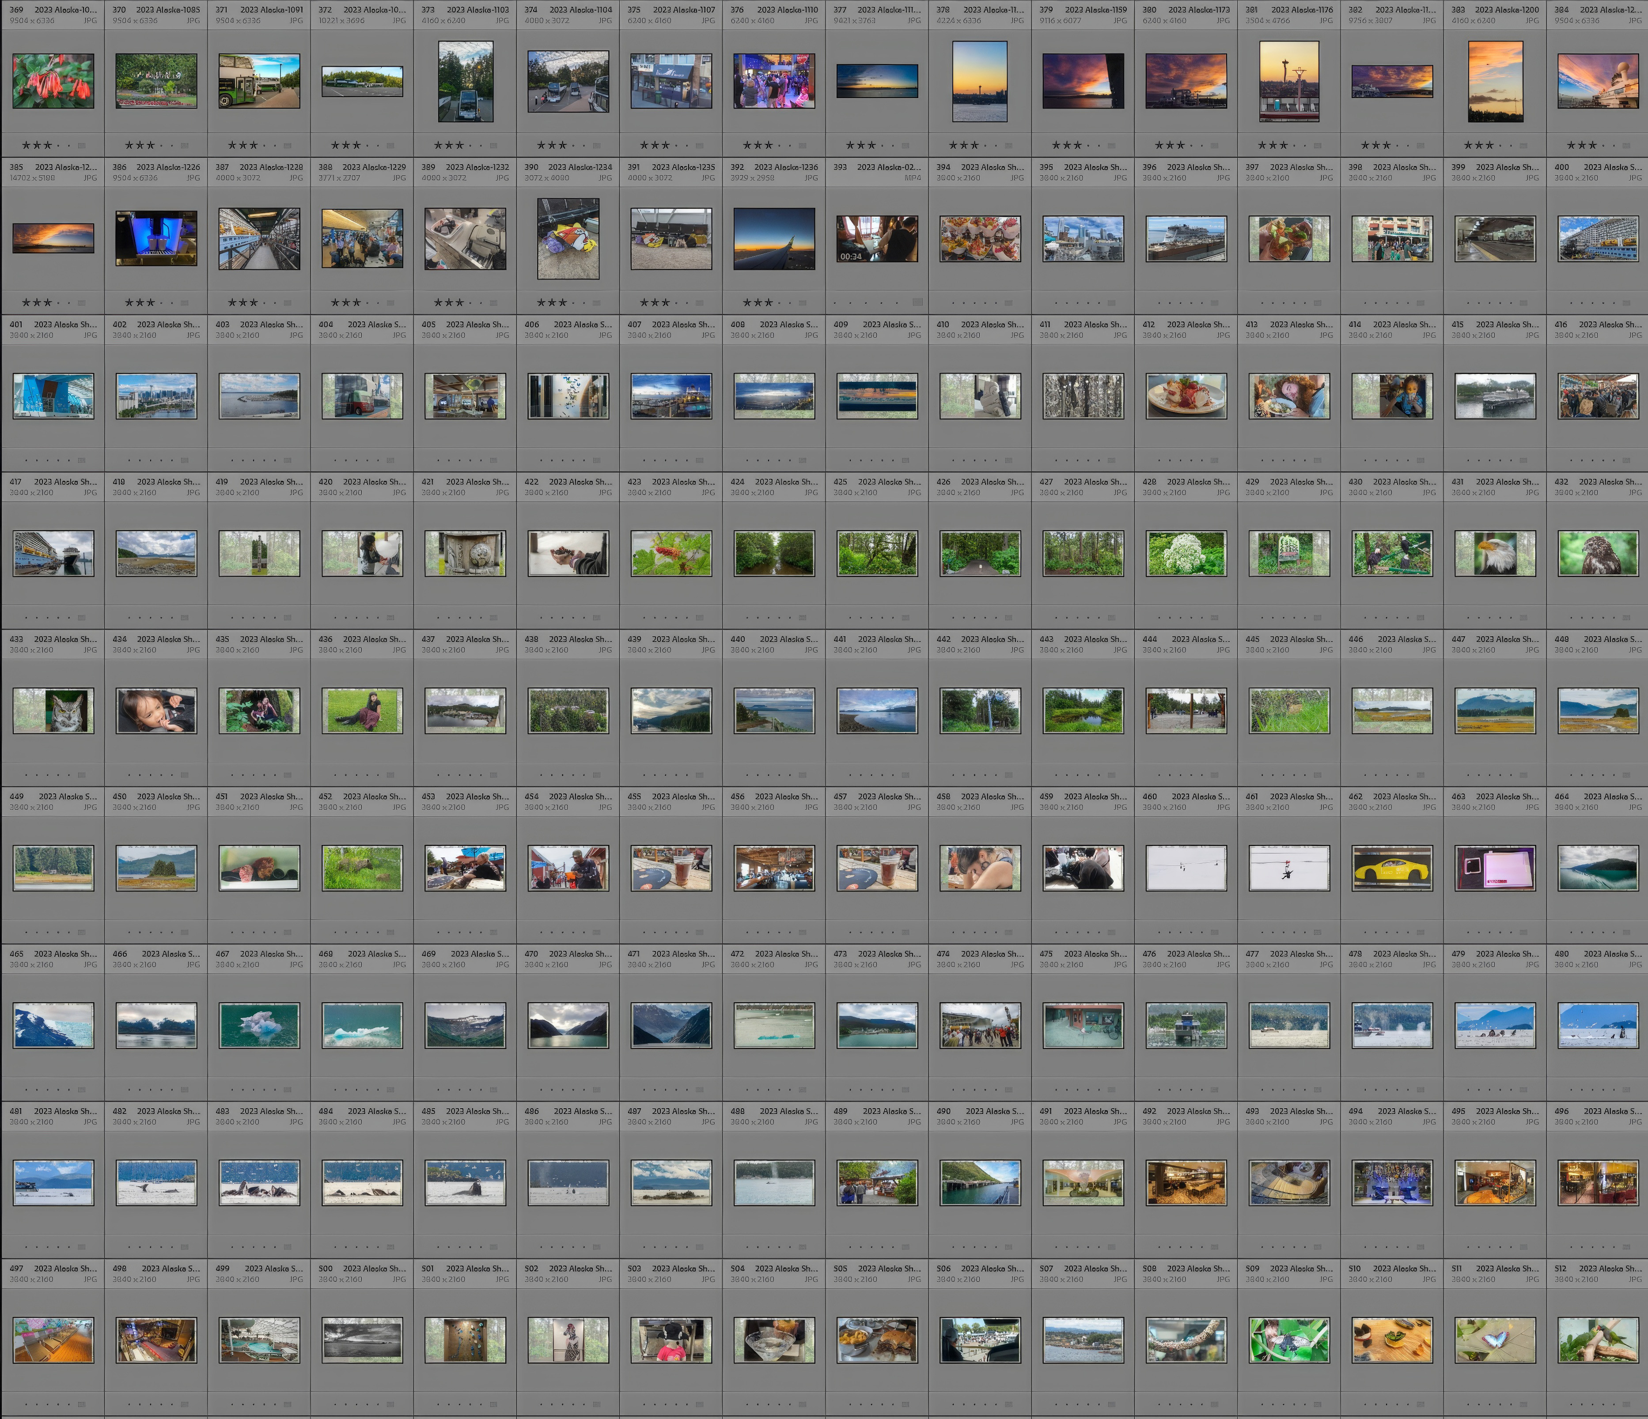Select the blue butterfly photo 511
Viewport: 1648px width, 1419px height.
[1494, 1340]
